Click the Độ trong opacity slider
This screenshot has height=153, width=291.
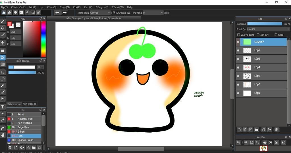[265, 24]
